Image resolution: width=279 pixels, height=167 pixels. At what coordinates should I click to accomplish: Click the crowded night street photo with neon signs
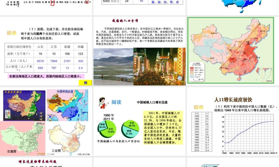pyautogui.click(x=159, y=67)
